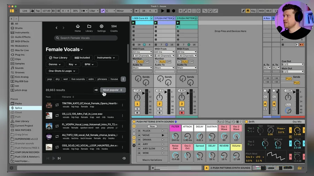Viewport: 314px width, 176px height.
Task: Select the live sounds tag chip
Action: click(78, 79)
